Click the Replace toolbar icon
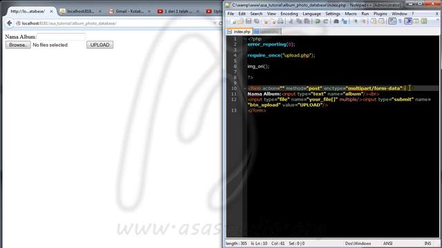The height and width of the screenshot is (248, 442). [x=344, y=21]
